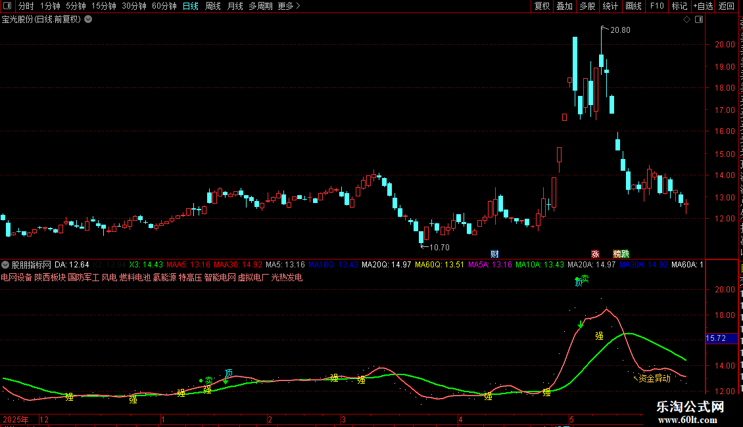
Task: Open F10 company information
Action: click(x=657, y=6)
